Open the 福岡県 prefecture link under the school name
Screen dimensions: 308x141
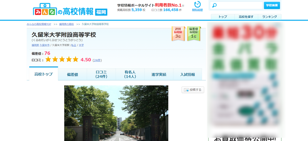pyautogui.click(x=35, y=45)
